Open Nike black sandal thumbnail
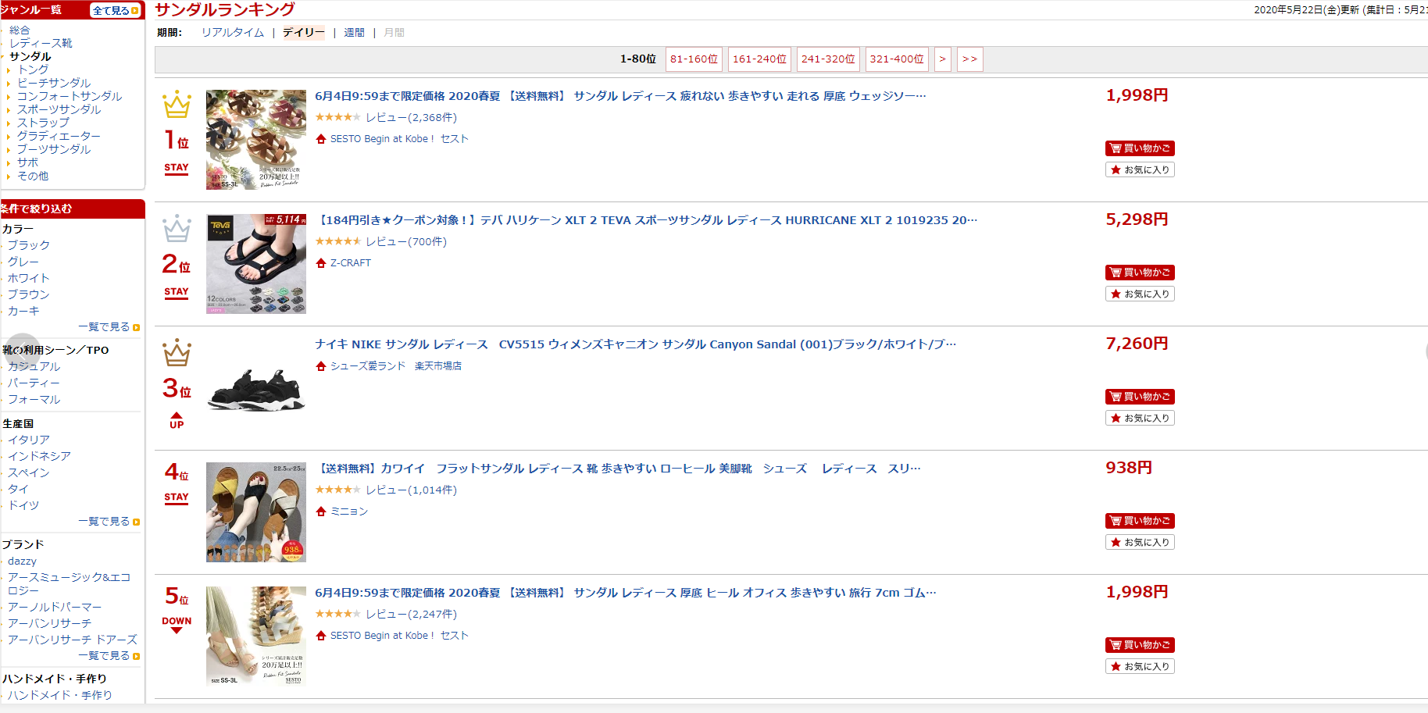The image size is (1428, 713). click(x=256, y=388)
